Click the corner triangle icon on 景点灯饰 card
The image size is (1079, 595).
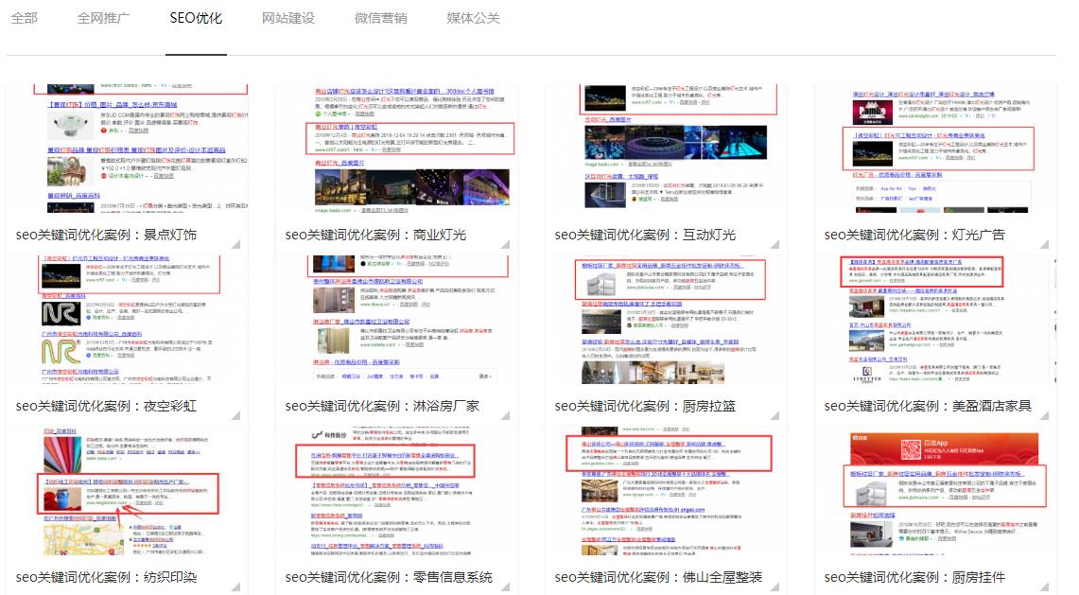pos(235,244)
